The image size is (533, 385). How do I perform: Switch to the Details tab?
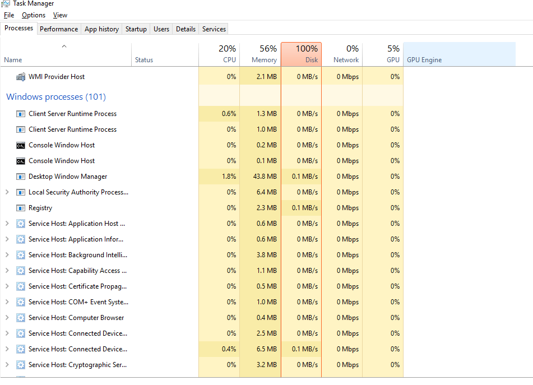[186, 29]
